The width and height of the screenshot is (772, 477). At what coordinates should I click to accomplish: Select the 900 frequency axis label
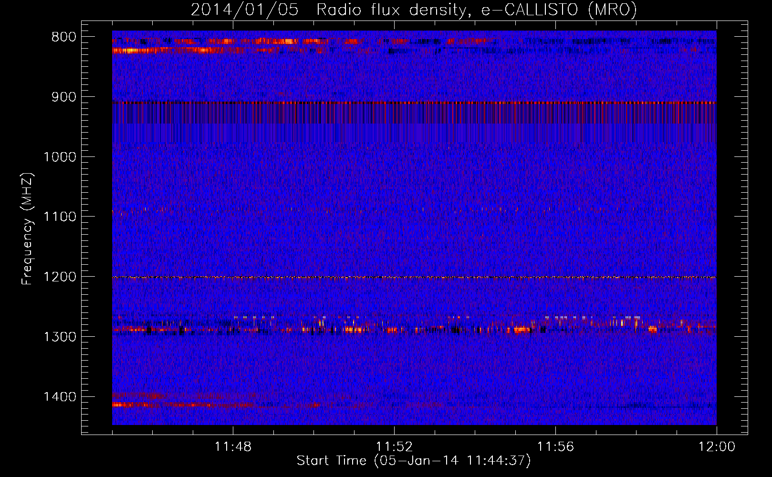point(64,97)
